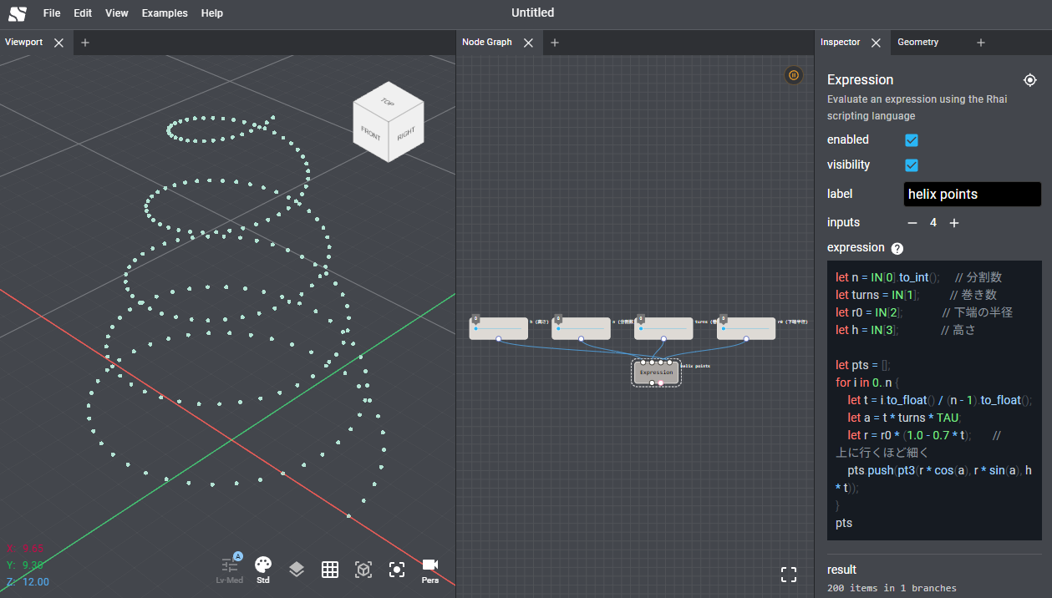Close the Viewport tab
Viewport: 1052px width, 598px height.
[x=58, y=43]
